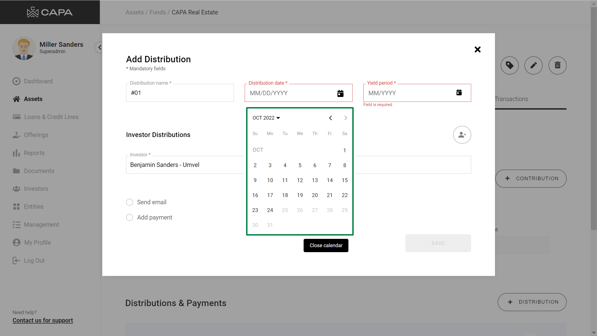Click the add investor person icon
597x336 pixels.
point(462,135)
